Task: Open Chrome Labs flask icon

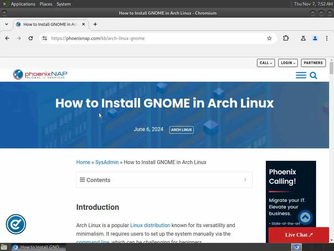Action: (x=303, y=38)
